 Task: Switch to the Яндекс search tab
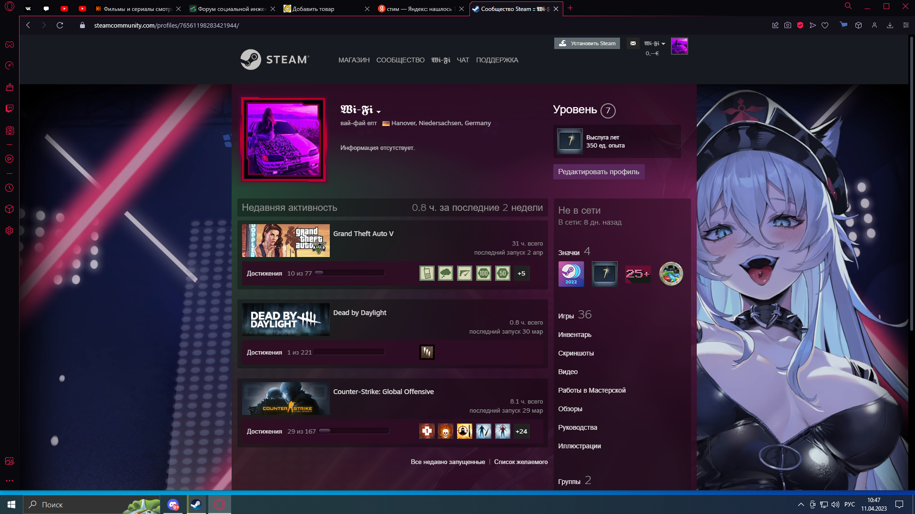[421, 9]
